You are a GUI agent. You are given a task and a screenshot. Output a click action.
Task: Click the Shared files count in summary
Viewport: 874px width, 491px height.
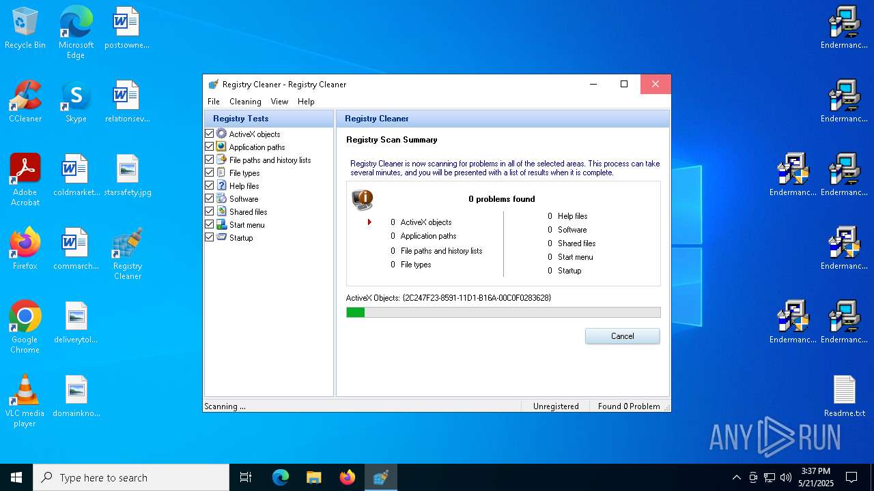click(550, 243)
